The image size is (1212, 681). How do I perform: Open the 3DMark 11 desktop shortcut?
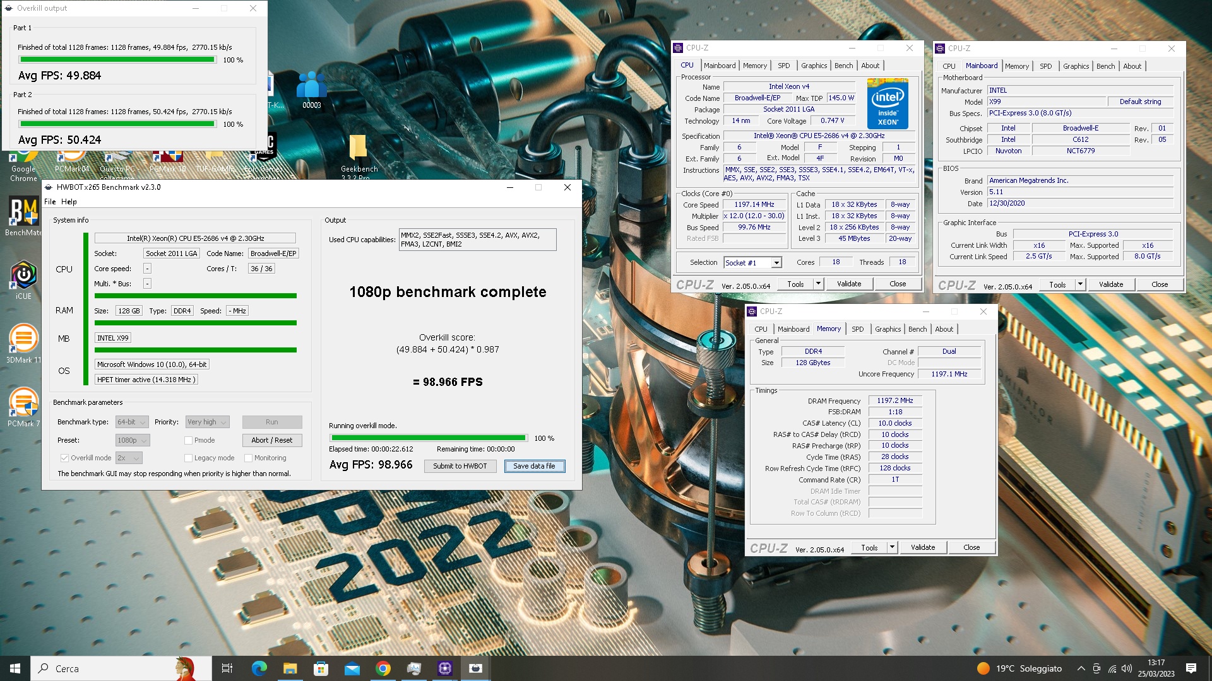coord(23,344)
